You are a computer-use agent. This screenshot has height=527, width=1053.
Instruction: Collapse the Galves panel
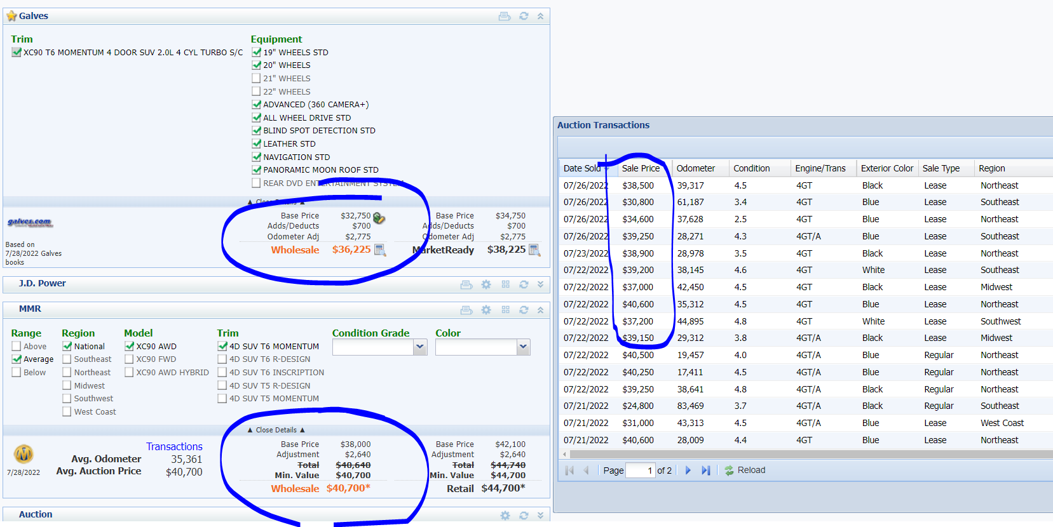[540, 16]
